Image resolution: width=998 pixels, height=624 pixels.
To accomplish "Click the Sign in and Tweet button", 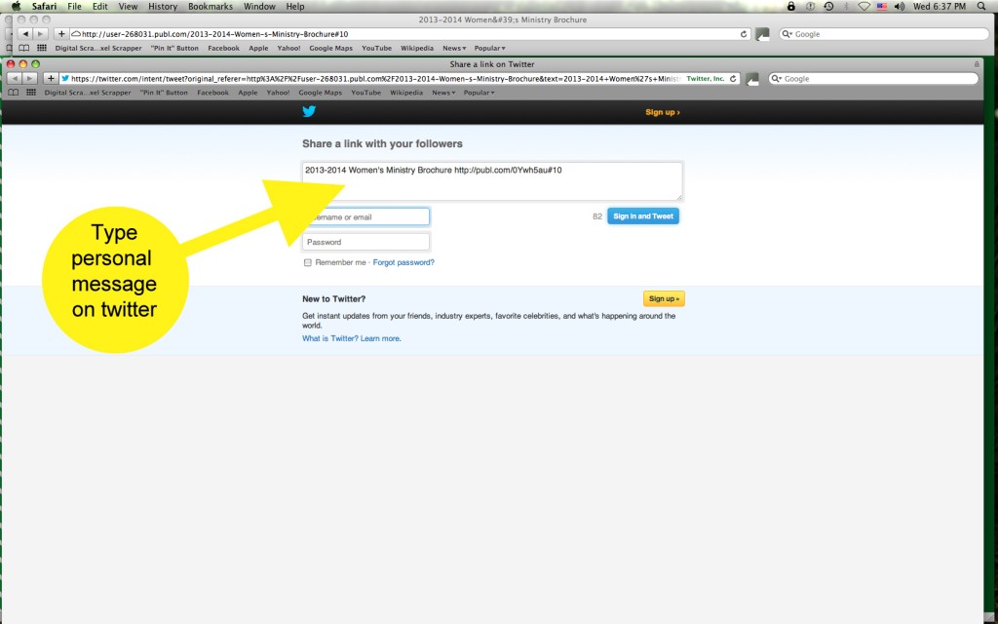I will click(643, 216).
